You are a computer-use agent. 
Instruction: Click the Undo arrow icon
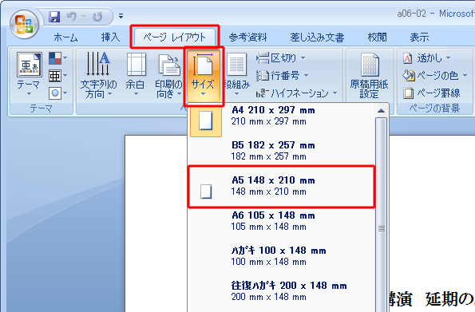(72, 16)
